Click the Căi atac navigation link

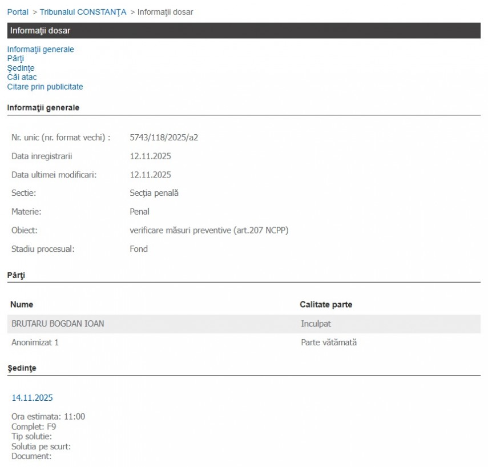point(22,77)
